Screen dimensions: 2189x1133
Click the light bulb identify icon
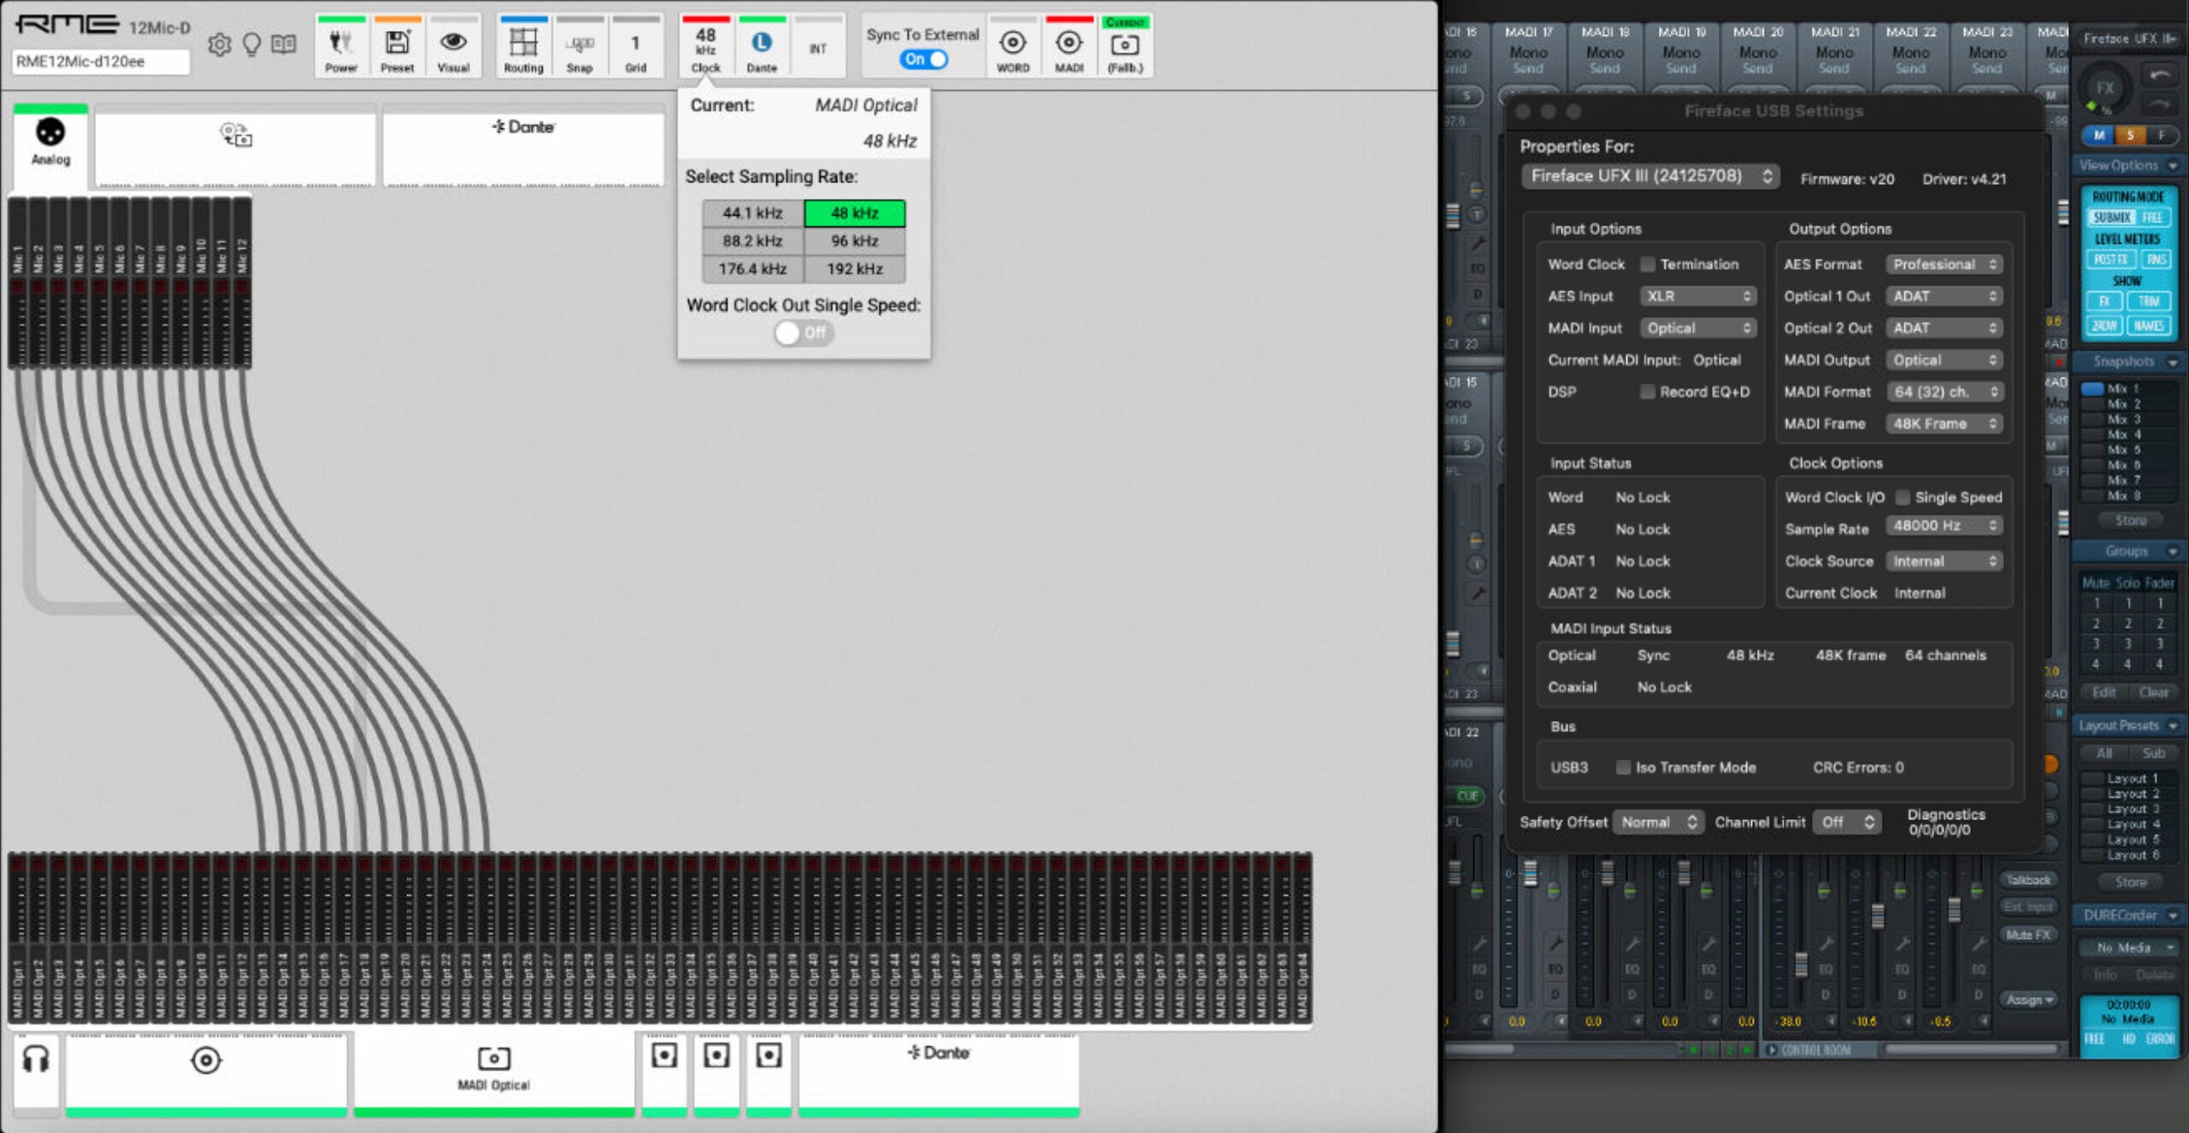tap(251, 44)
